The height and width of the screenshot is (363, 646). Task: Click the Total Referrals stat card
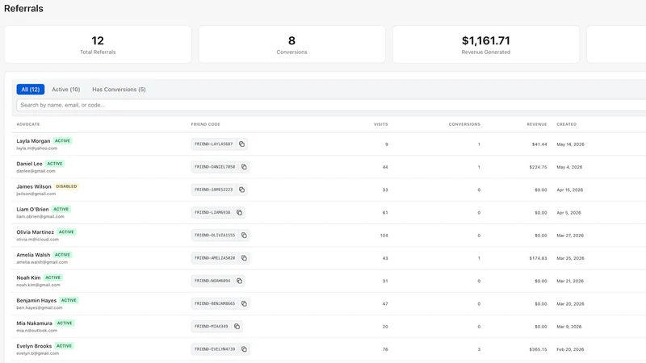(x=98, y=44)
